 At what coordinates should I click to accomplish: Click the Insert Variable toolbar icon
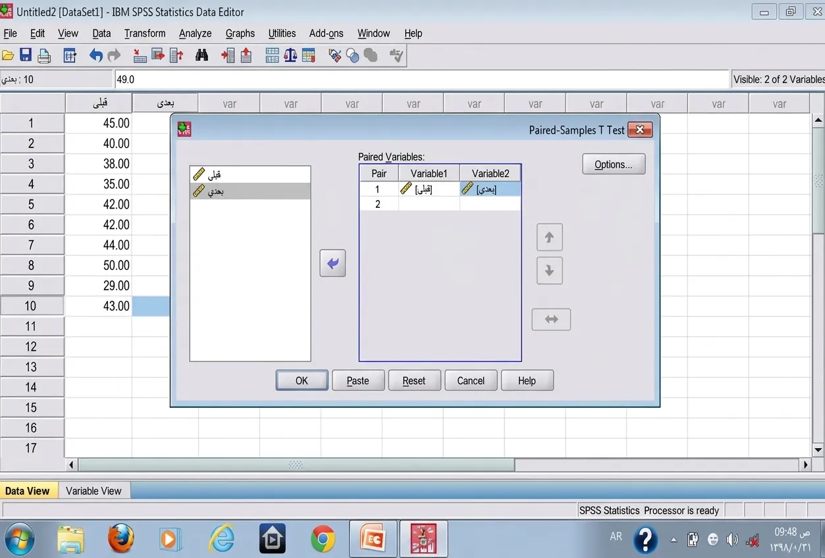coord(246,56)
